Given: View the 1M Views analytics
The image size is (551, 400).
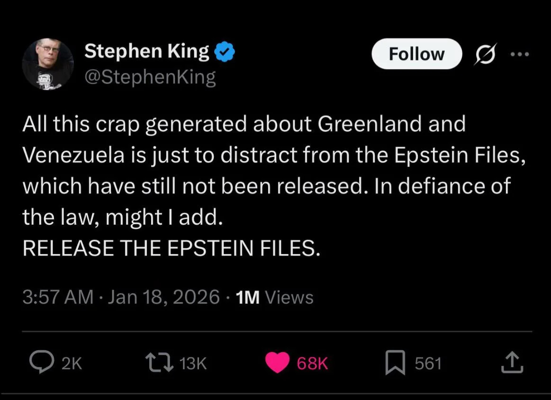Looking at the screenshot, I should [x=274, y=298].
